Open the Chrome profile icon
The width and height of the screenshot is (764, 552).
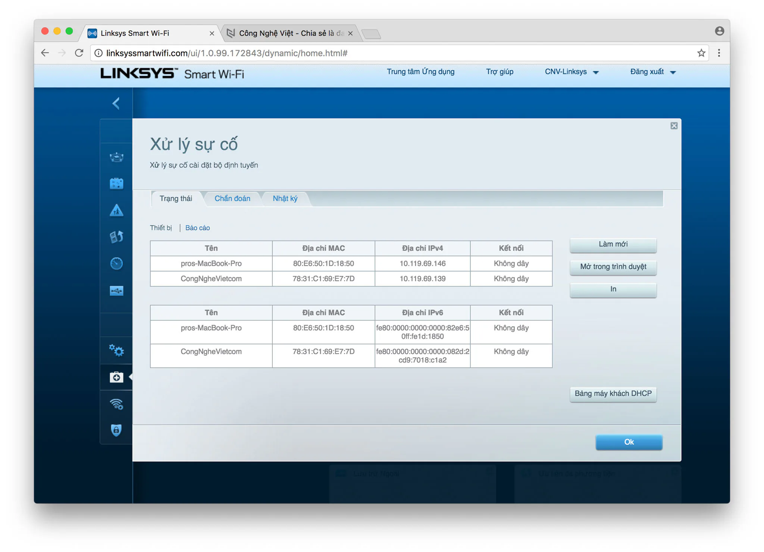(720, 31)
